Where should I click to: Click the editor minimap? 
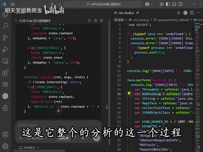click(198, 87)
